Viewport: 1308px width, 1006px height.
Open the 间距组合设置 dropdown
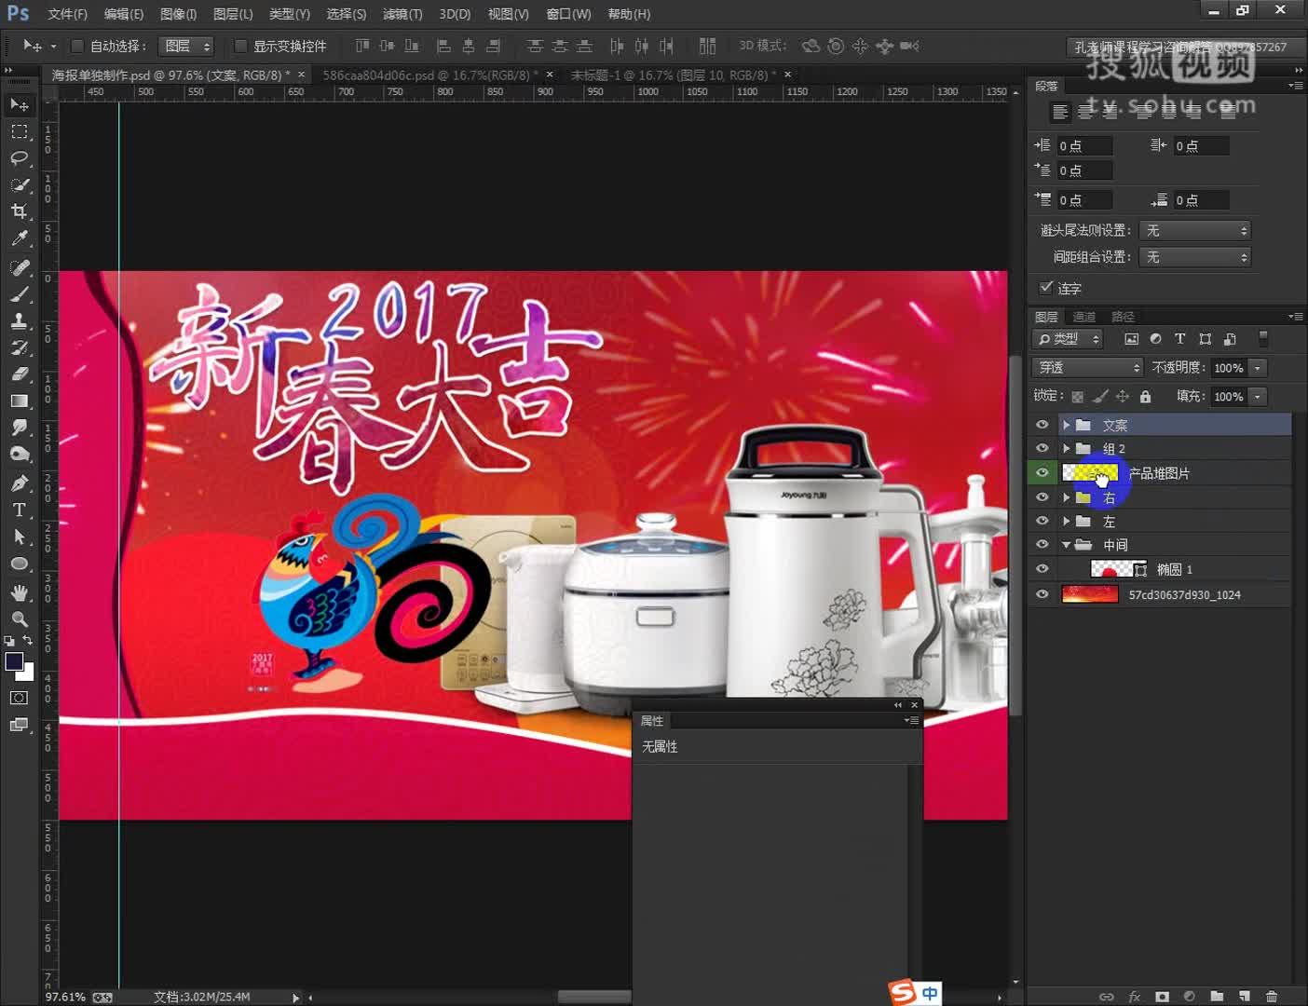[1194, 257]
